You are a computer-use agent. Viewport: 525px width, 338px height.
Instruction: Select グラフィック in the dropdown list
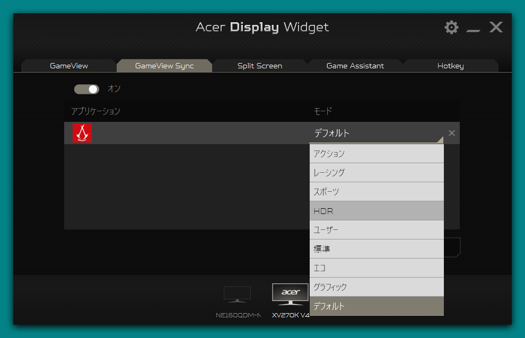coord(377,287)
